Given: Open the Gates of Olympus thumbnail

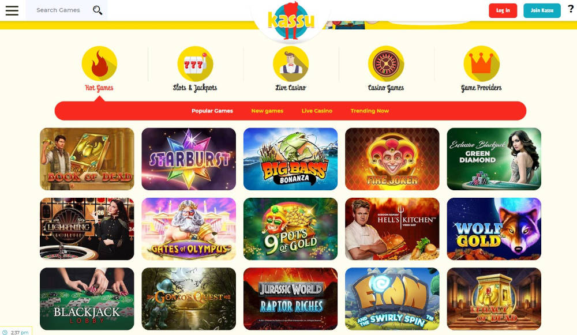Looking at the screenshot, I should [x=189, y=229].
